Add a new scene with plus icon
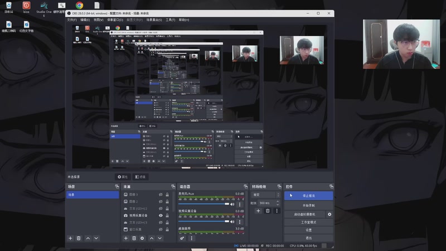 click(70, 238)
